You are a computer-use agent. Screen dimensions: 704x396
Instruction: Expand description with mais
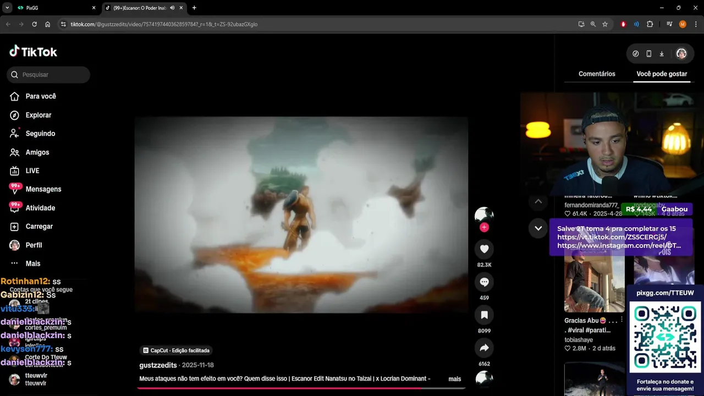[454, 379]
